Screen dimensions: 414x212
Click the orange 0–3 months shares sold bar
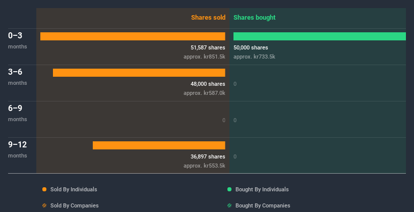click(x=133, y=36)
